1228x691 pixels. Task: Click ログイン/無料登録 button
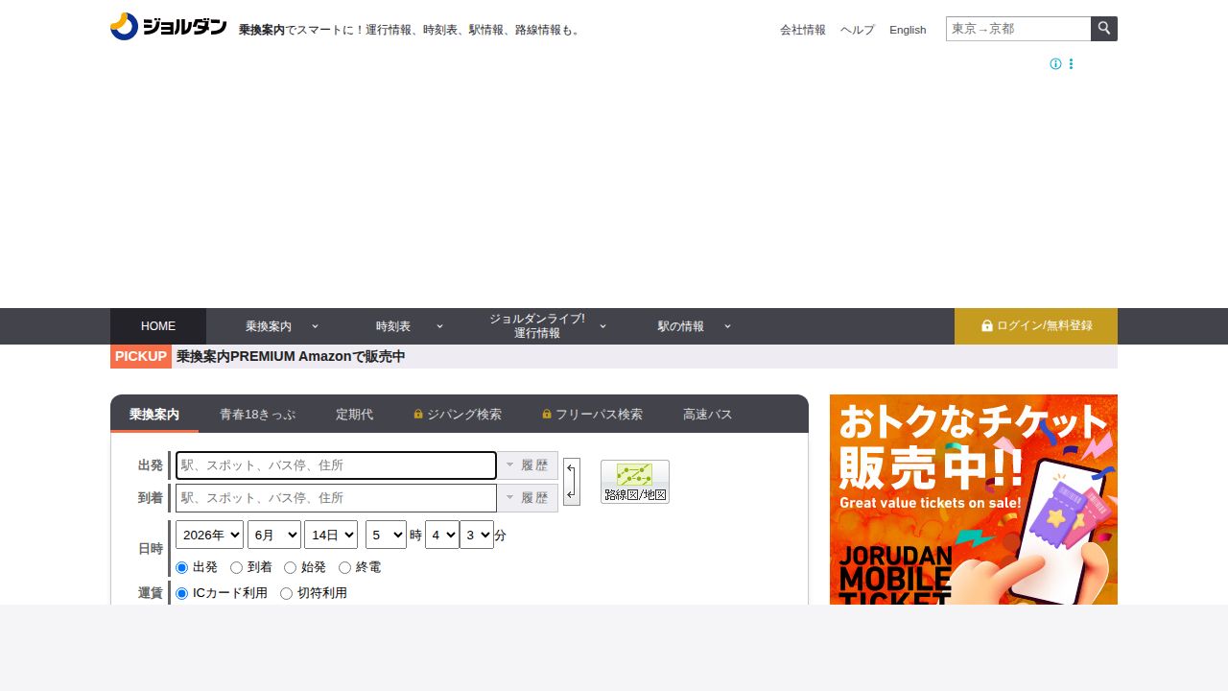1036,326
